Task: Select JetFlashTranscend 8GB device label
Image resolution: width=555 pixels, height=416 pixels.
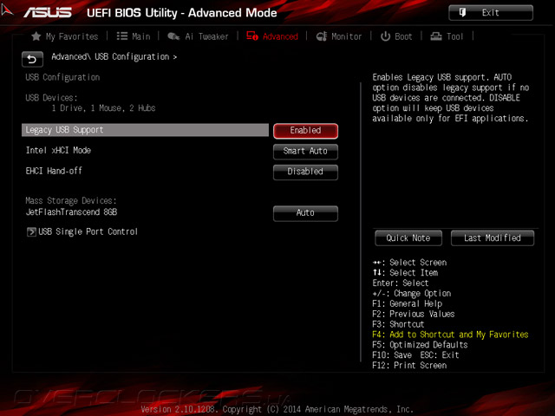Action: 71,211
